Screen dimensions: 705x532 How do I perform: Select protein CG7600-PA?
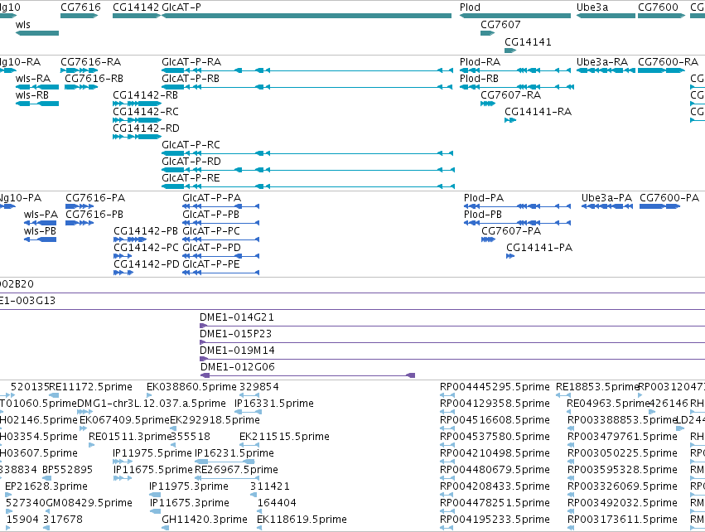(x=660, y=206)
